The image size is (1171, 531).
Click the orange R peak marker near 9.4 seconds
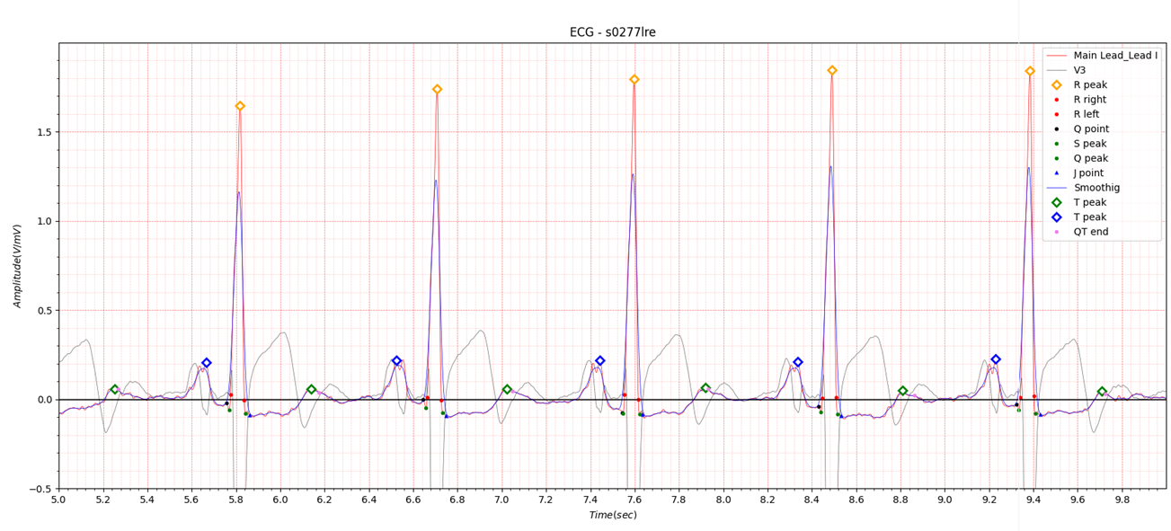click(1030, 71)
